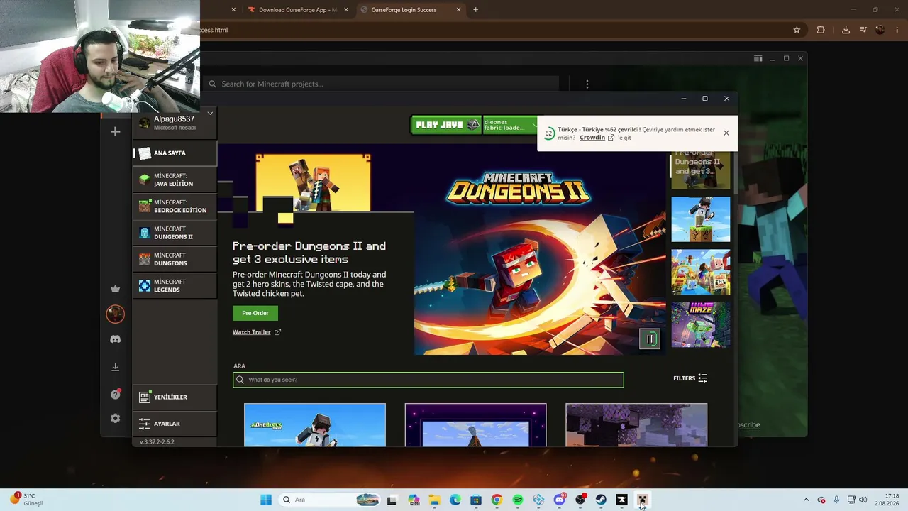Open the Windows Start menu

point(266,500)
